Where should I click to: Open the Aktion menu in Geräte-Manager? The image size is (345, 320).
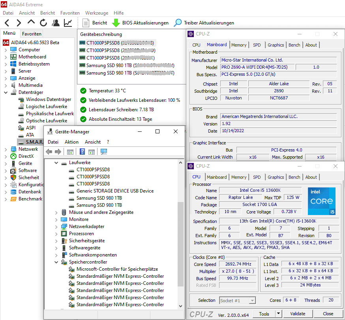pos(71,142)
